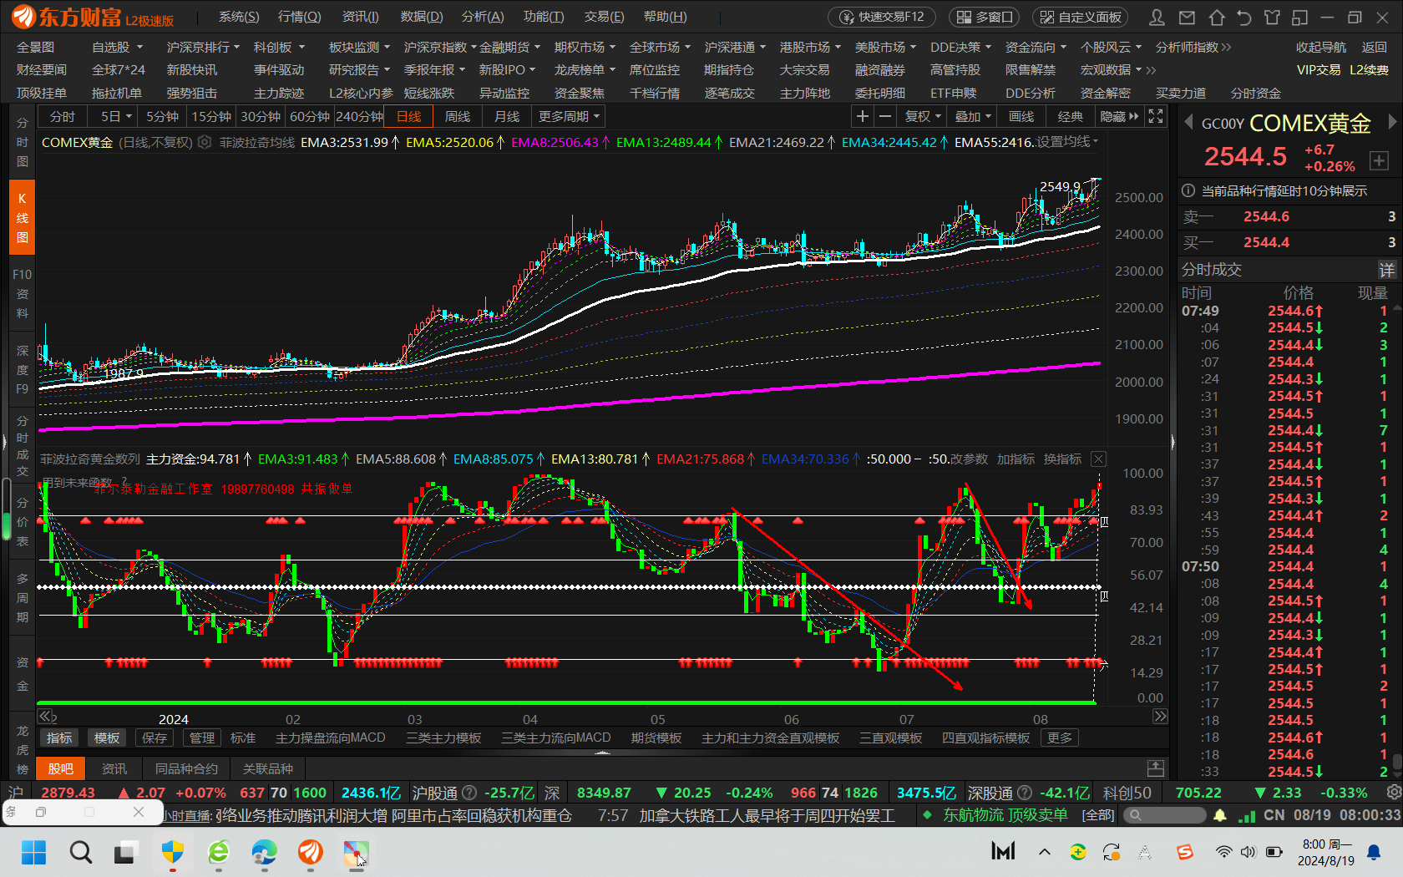Switch chart to 240分钟 period

[x=360, y=116]
